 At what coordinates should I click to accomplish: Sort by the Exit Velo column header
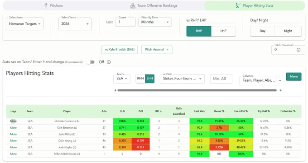[200, 111]
